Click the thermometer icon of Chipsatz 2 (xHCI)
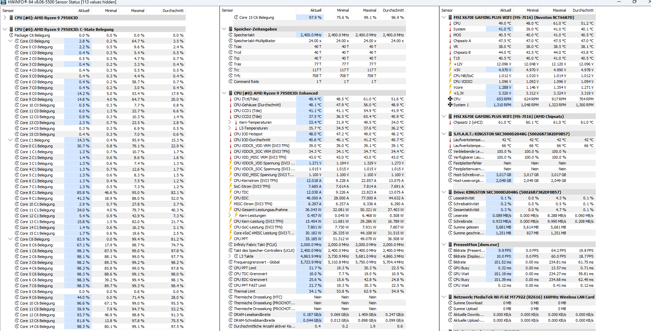This screenshot has width=651, height=331. (x=450, y=122)
